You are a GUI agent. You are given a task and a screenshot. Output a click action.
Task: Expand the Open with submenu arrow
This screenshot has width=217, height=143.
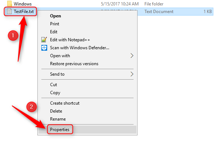[x=132, y=56]
